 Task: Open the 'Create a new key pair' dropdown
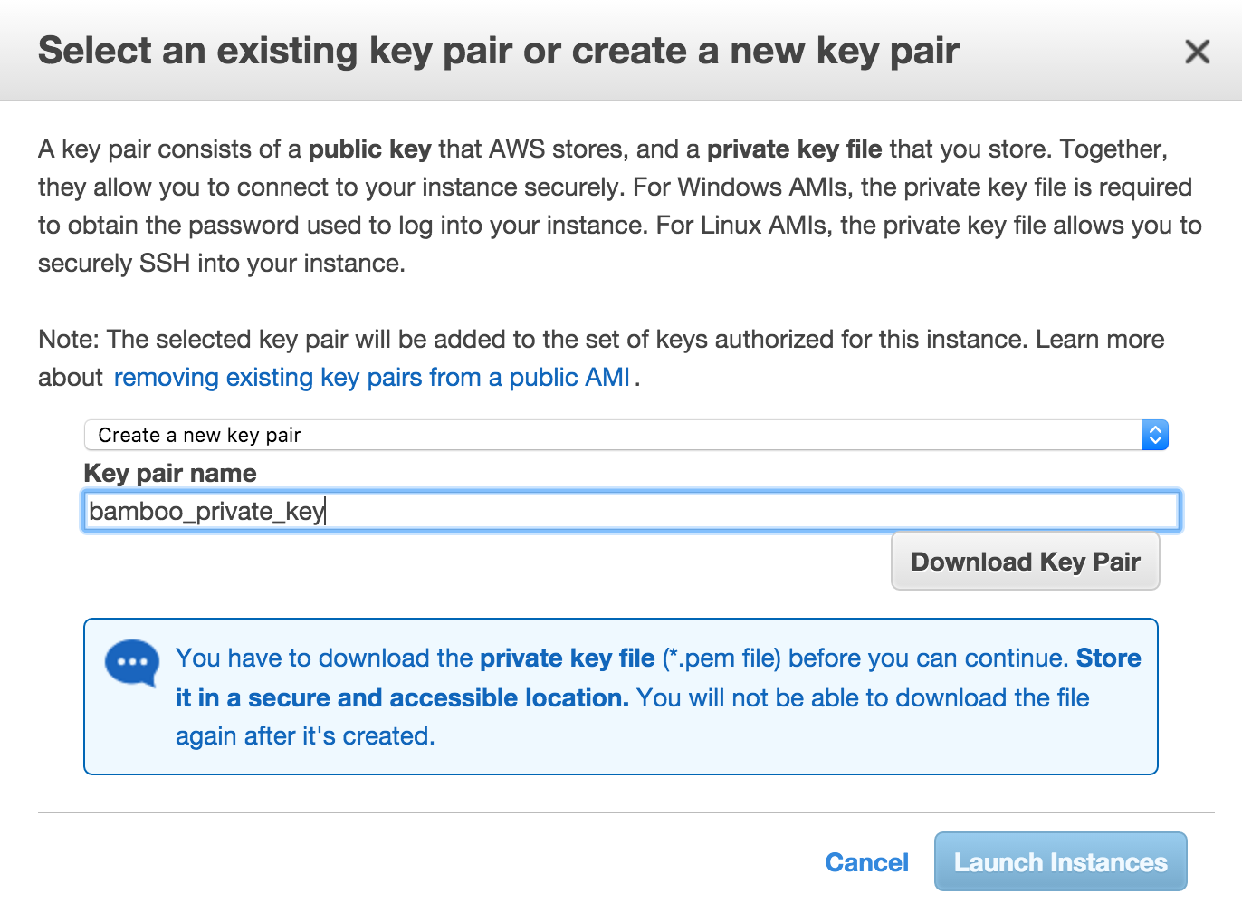626,435
